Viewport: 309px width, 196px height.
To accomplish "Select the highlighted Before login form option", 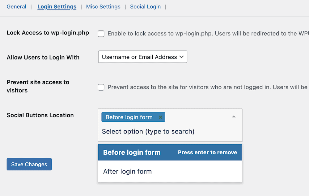I will click(170, 152).
